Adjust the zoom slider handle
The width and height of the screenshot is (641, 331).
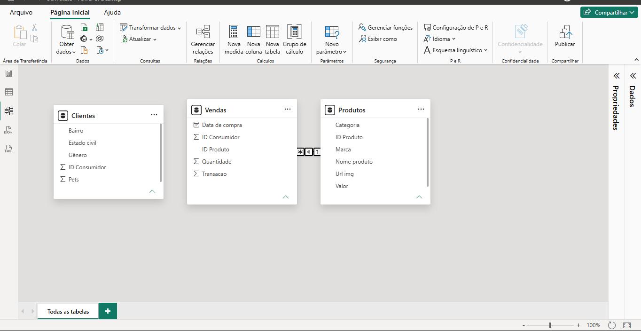point(550,325)
